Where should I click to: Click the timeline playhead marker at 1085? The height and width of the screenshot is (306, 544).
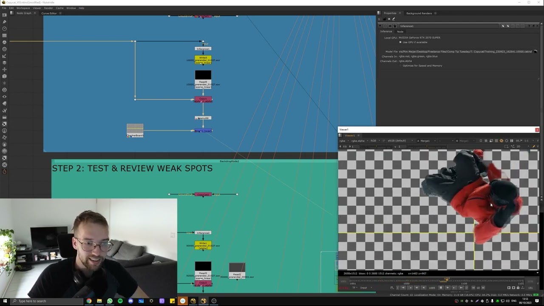pyautogui.click(x=447, y=280)
